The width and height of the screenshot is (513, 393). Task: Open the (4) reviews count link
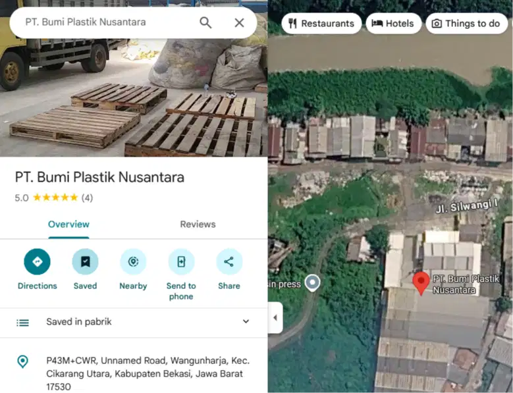pyautogui.click(x=87, y=197)
